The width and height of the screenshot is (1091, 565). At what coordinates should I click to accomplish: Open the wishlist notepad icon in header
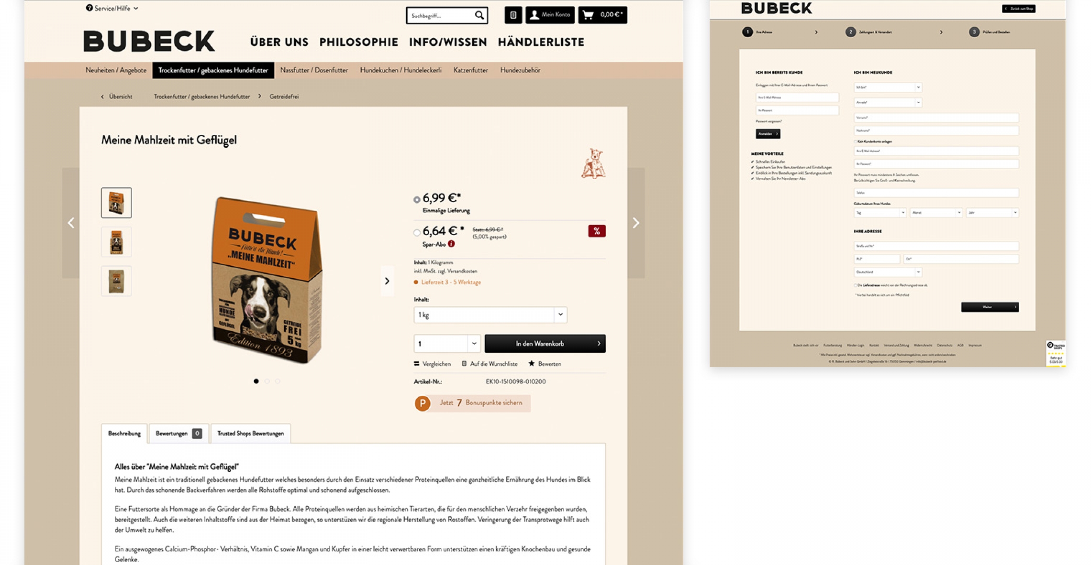pos(513,15)
